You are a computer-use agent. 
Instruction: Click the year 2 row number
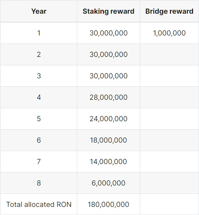point(39,54)
